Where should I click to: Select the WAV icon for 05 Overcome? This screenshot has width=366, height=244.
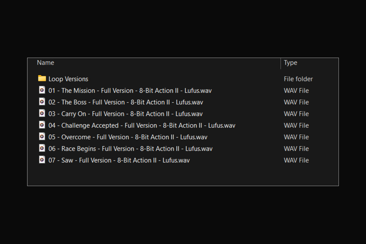(42, 137)
